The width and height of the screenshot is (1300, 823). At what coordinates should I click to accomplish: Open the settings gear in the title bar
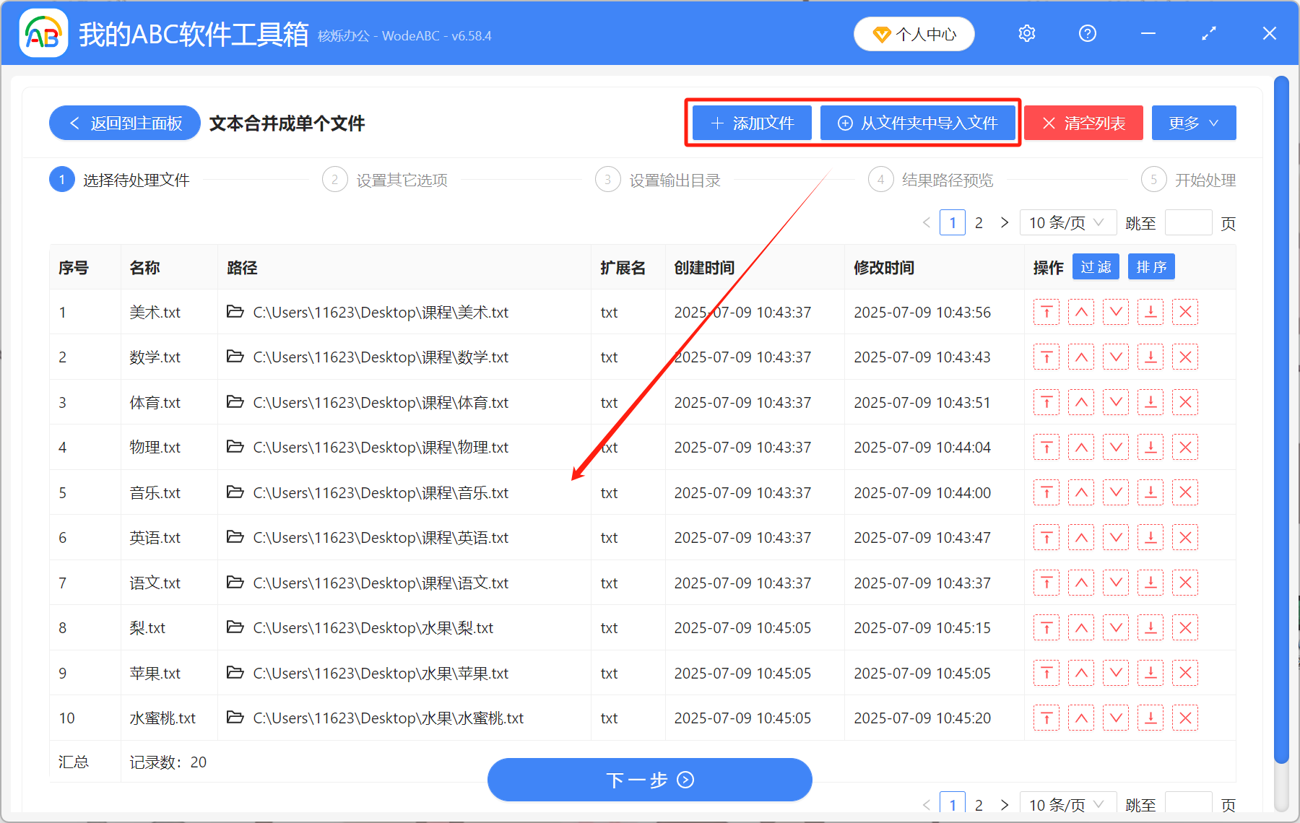[x=1026, y=33]
